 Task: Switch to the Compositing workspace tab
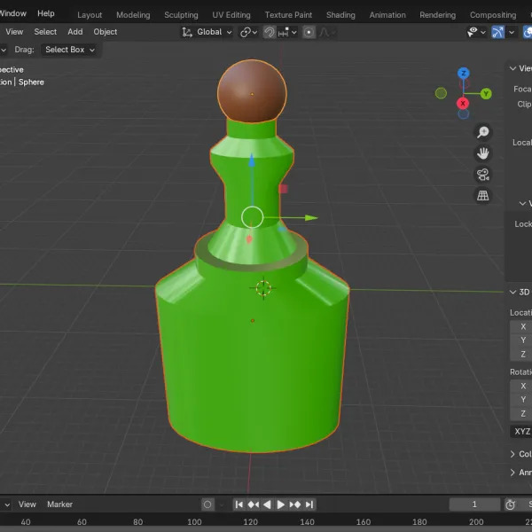[x=493, y=15]
